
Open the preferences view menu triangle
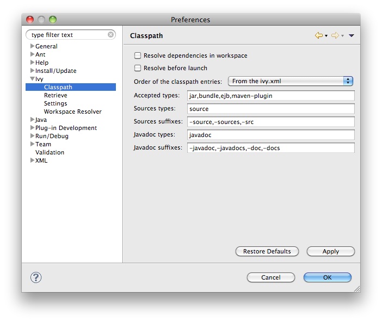(352, 36)
